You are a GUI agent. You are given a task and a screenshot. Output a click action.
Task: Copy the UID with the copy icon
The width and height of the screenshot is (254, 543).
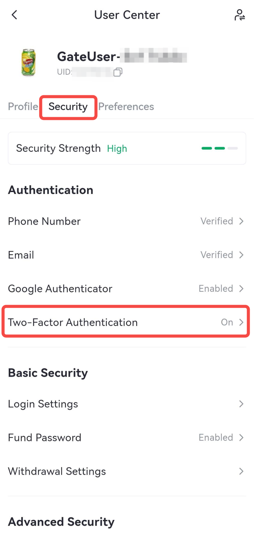pos(118,72)
